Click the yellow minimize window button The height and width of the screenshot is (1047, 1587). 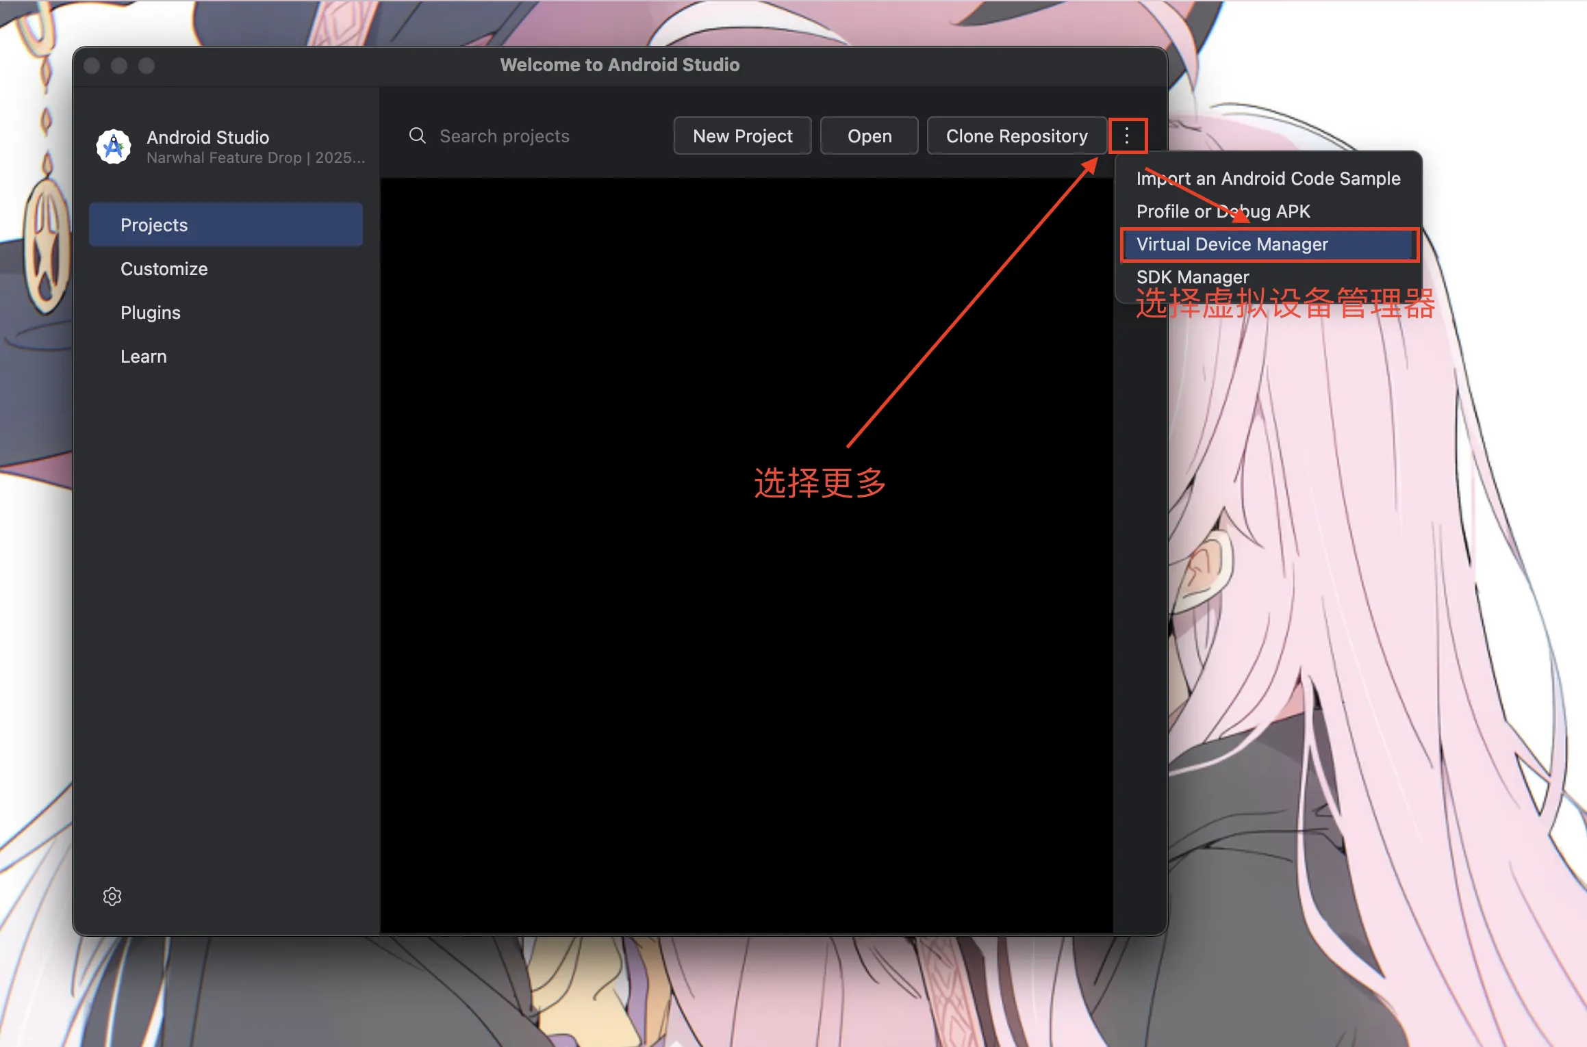[119, 66]
